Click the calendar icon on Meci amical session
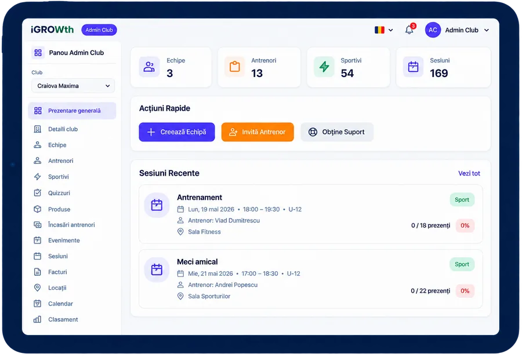 (157, 269)
